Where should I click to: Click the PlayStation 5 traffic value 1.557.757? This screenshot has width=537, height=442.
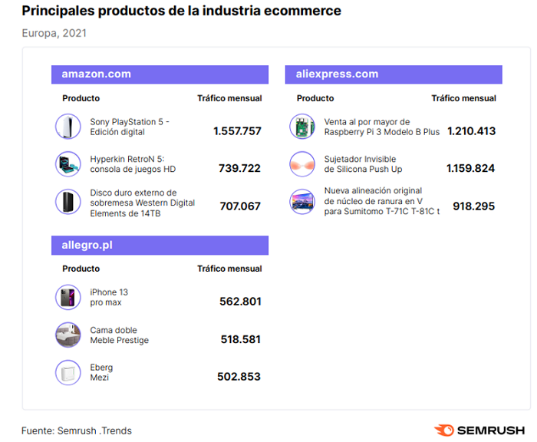(237, 131)
